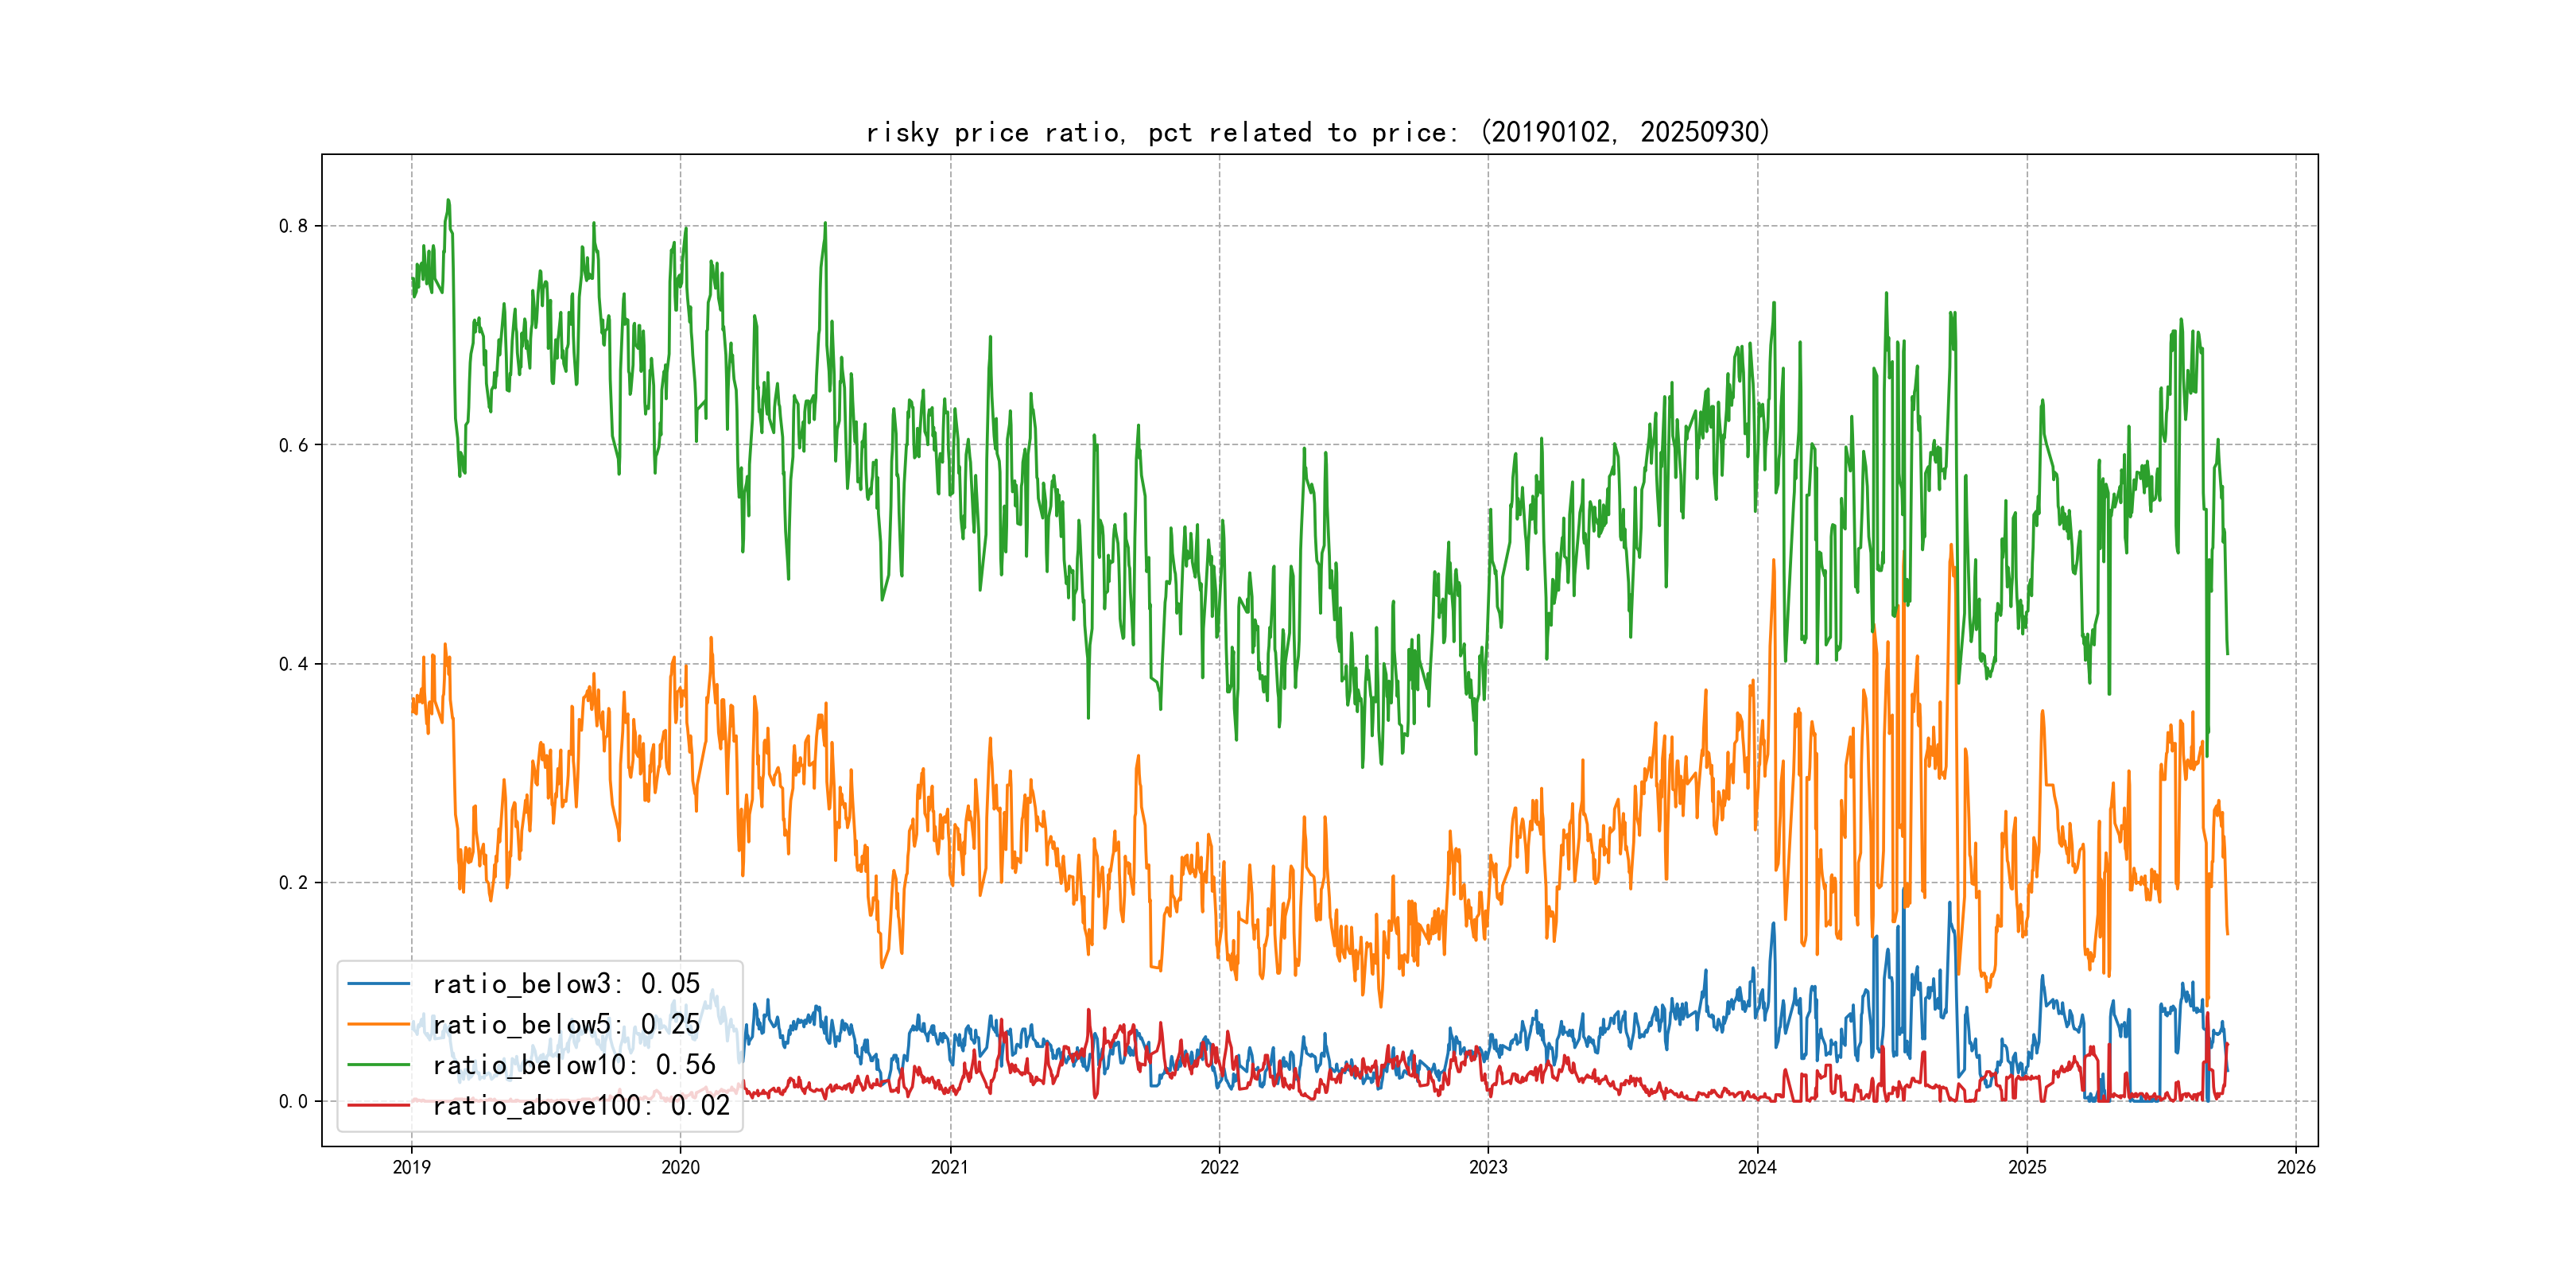Click the 2020 x-axis tick label
2576x1288 pixels.
(x=680, y=1167)
